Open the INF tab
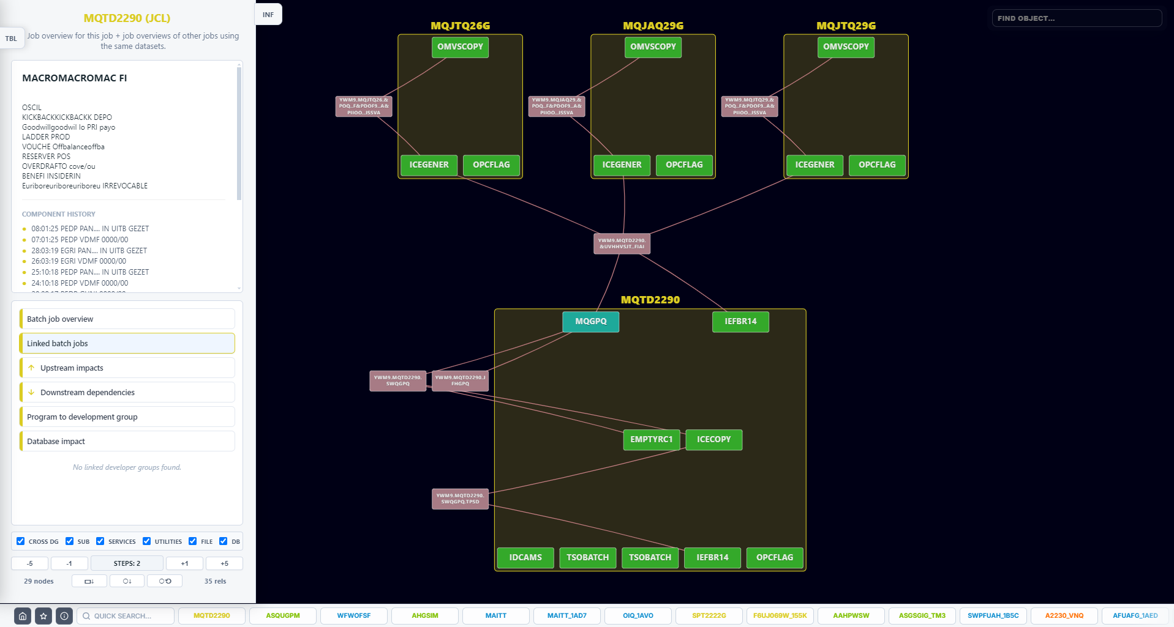The image size is (1174, 627). click(268, 15)
